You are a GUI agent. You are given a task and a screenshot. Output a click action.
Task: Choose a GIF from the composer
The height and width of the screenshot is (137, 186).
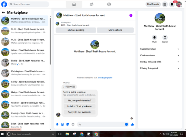[73, 124]
